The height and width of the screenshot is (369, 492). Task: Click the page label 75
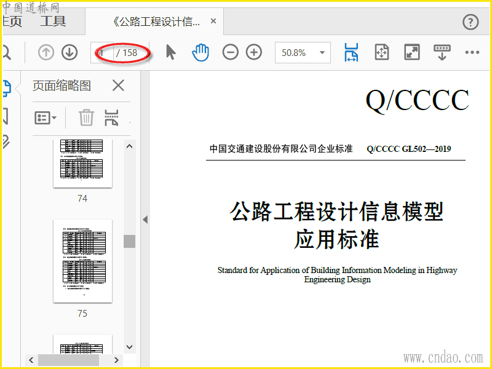(x=82, y=314)
